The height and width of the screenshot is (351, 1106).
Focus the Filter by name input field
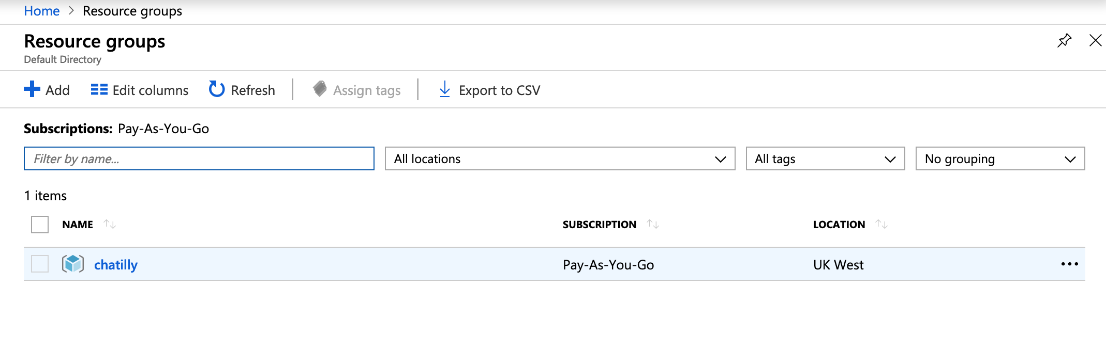(199, 159)
